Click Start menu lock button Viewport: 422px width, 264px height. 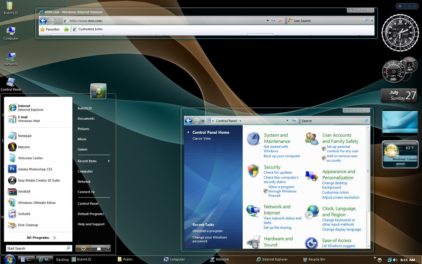[99, 248]
